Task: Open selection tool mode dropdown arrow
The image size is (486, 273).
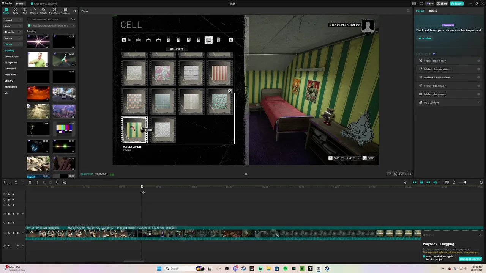Action: point(9,182)
